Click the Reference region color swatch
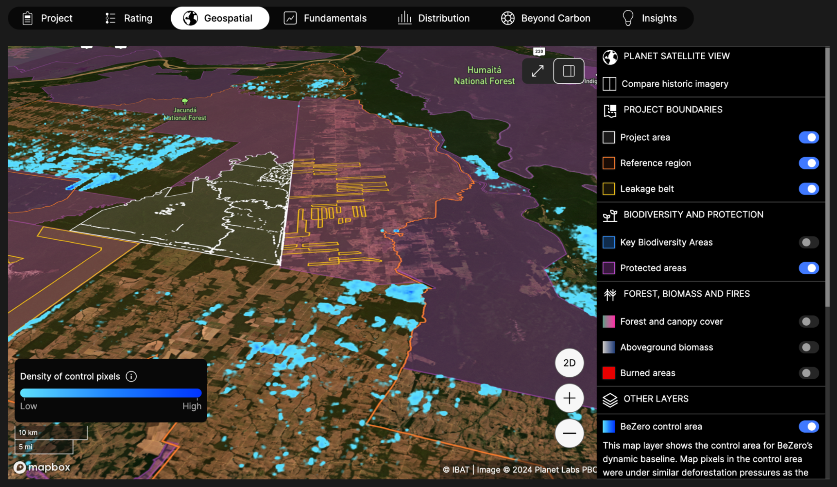Viewport: 837px width, 487px height. pos(609,163)
